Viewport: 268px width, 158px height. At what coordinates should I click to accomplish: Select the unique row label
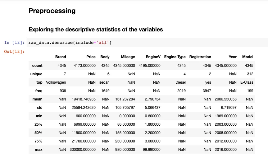tap(36, 74)
